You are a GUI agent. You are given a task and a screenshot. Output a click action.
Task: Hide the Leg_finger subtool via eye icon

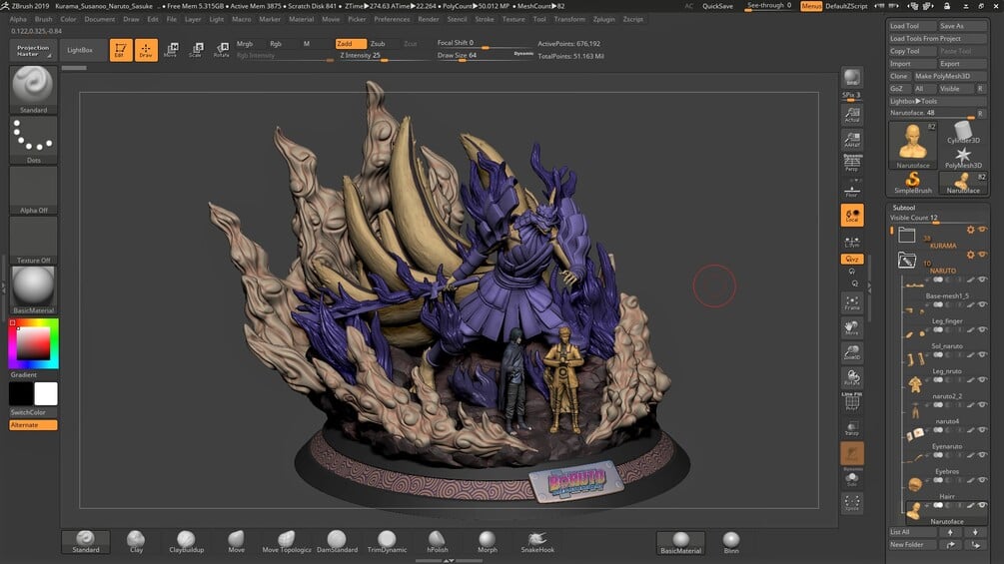[983, 304]
